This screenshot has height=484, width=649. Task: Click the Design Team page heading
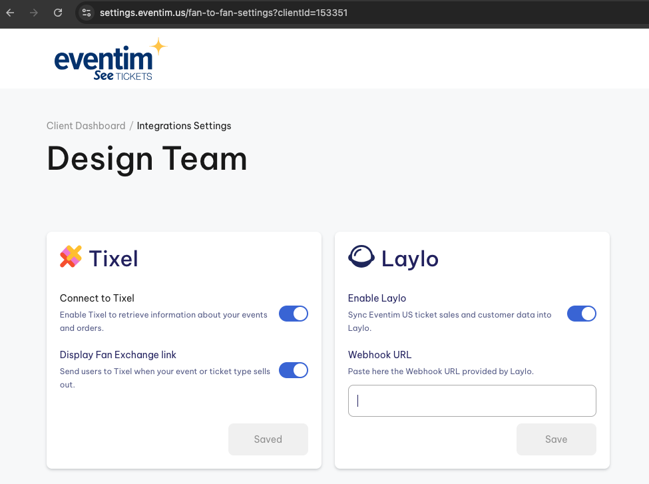coord(147,159)
